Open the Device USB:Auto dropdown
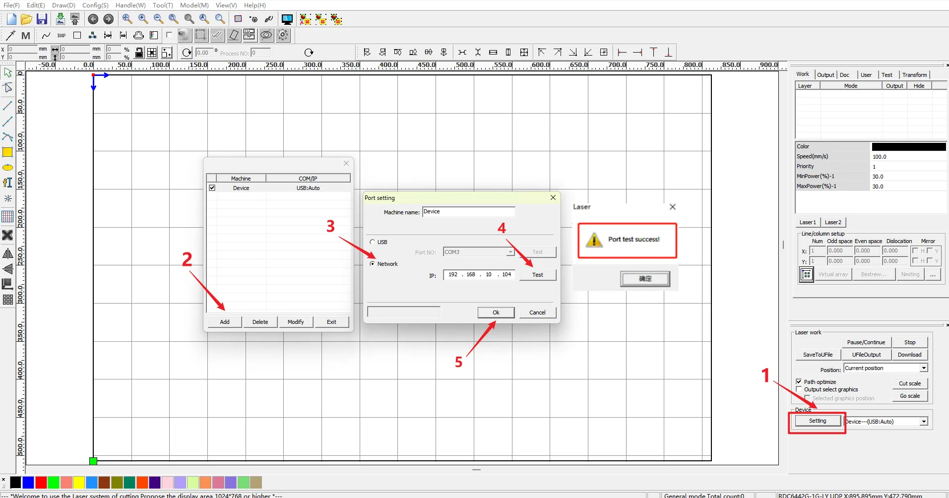Viewport: 949px width, 498px height. click(924, 422)
